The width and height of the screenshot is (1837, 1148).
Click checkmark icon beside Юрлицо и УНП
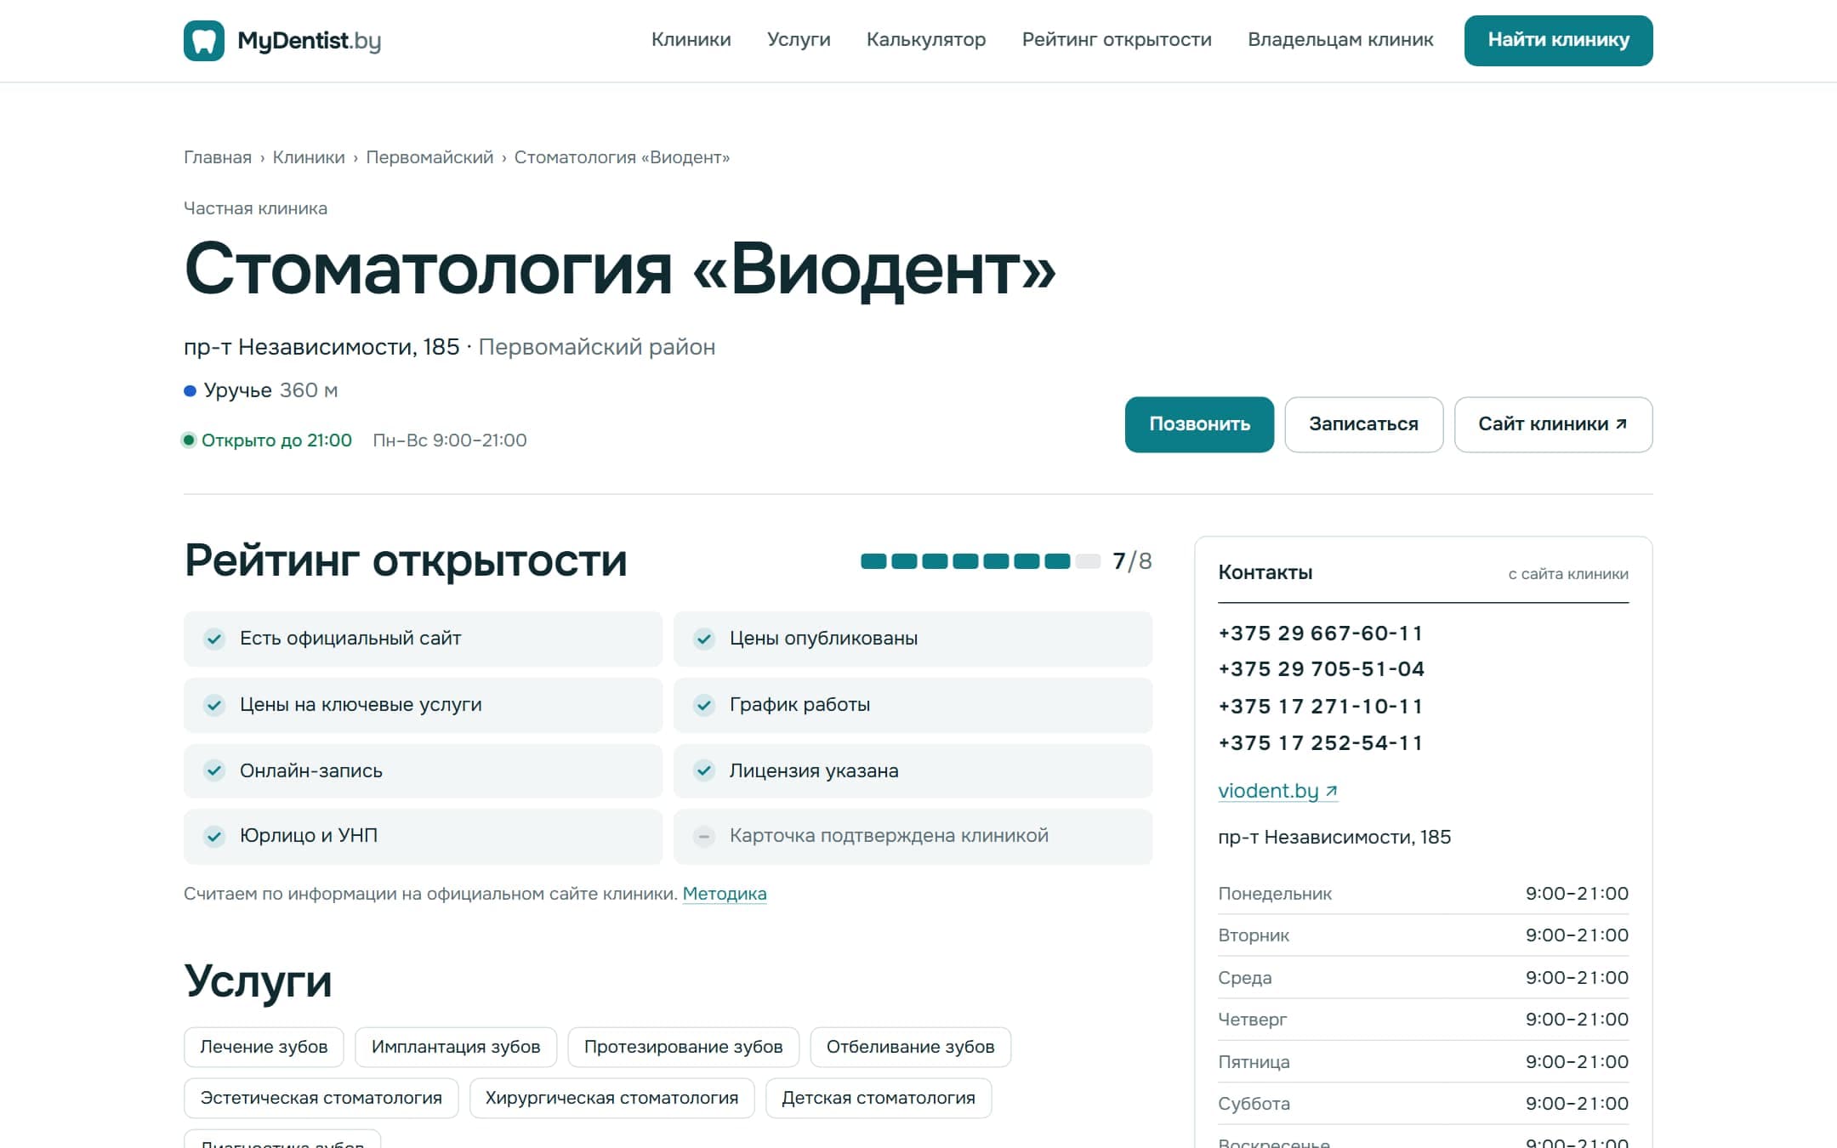(214, 837)
